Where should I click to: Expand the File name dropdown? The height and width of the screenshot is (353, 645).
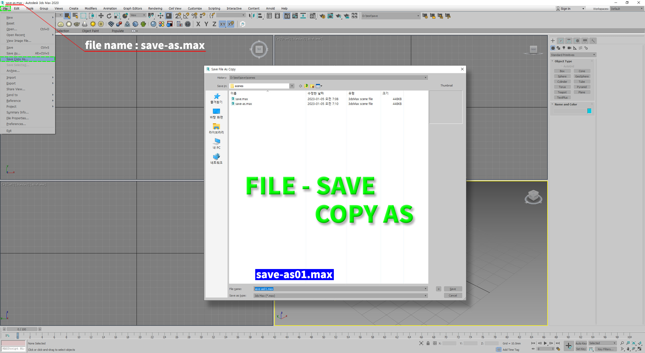tap(426, 289)
